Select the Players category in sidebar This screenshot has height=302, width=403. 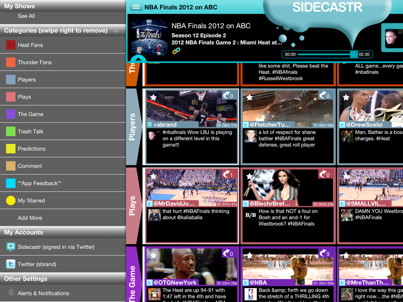pos(63,79)
